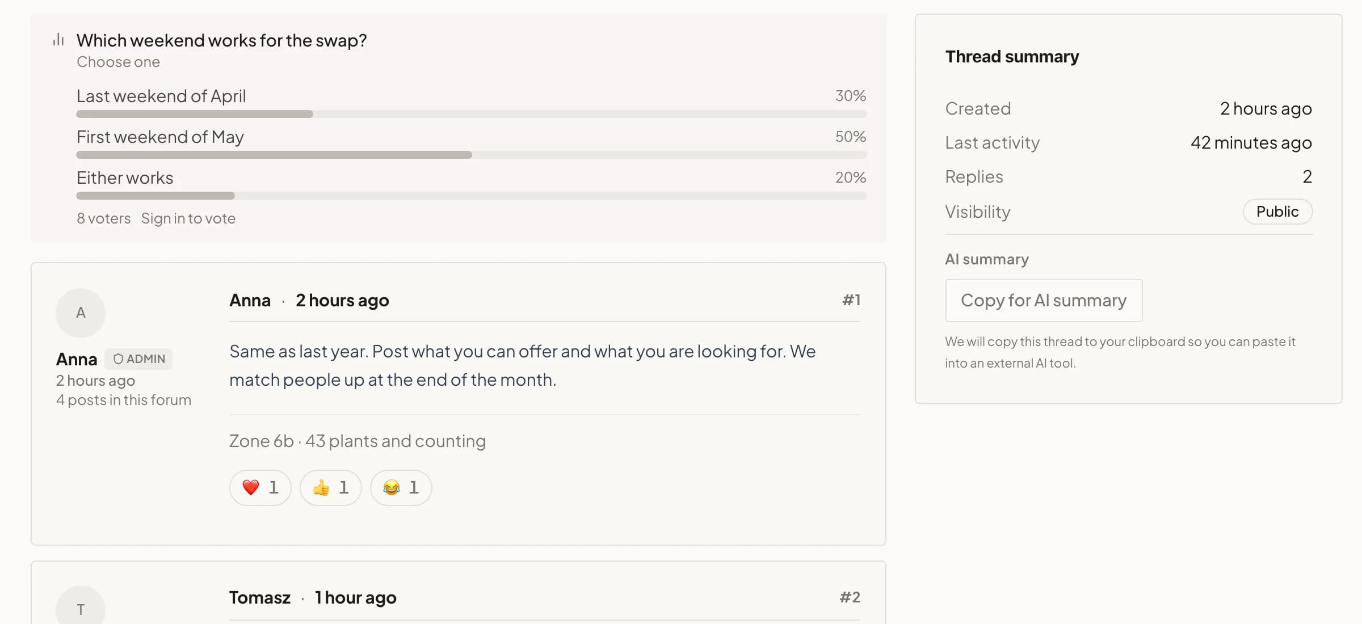Click the Replies count '2'
1362x624 pixels.
pyautogui.click(x=1308, y=176)
